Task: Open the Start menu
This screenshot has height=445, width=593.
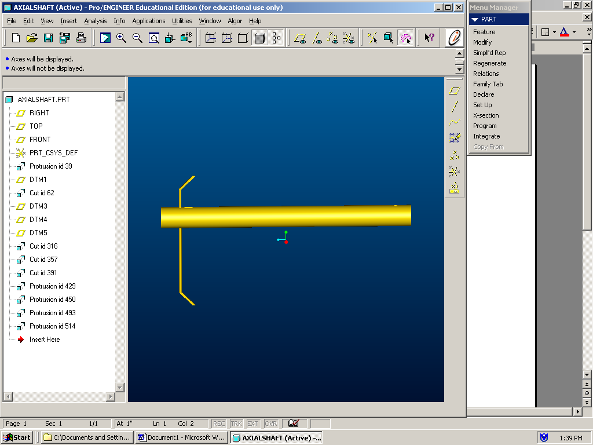Action: point(17,438)
